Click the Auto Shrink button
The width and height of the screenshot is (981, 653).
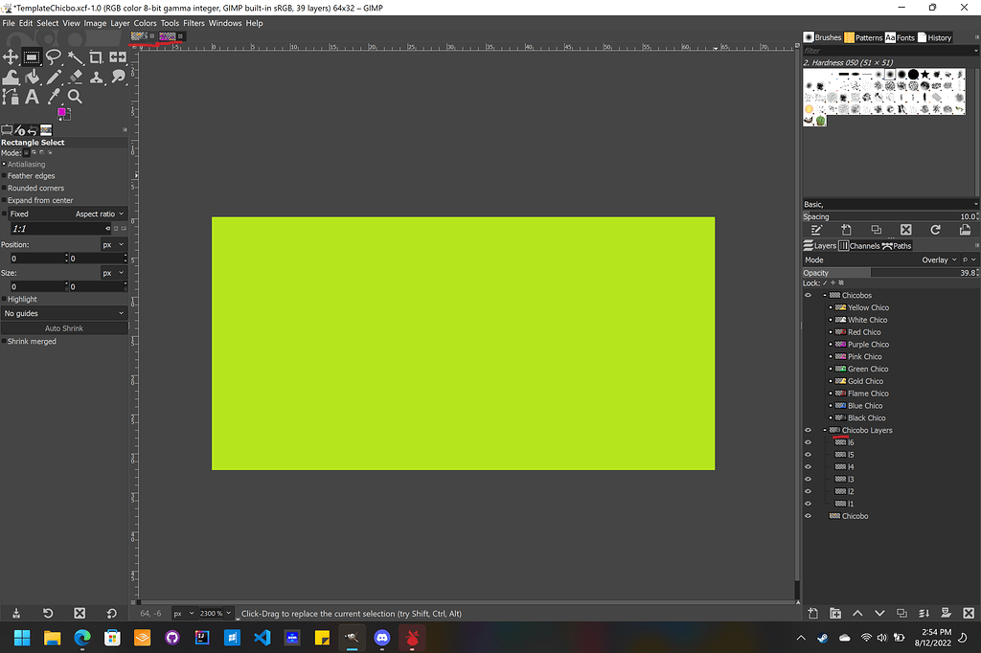tap(65, 326)
